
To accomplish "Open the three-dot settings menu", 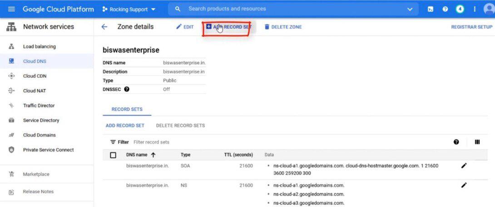I will click(474, 9).
